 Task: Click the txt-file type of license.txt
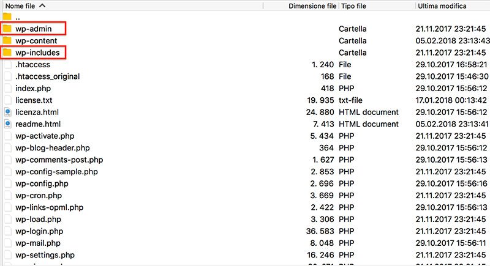point(350,100)
